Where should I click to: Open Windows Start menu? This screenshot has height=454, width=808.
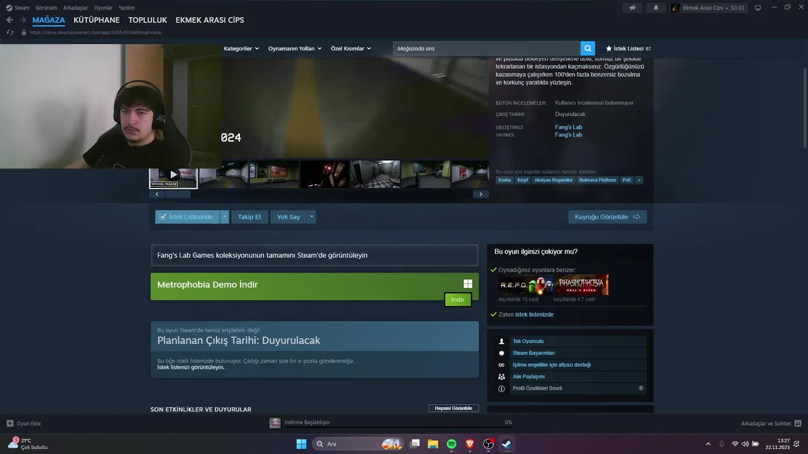tap(301, 444)
